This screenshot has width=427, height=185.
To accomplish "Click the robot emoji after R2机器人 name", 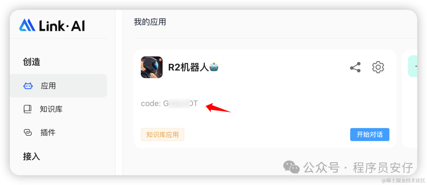I will [214, 67].
